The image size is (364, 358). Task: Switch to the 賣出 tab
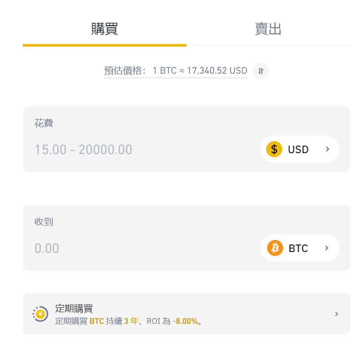click(x=268, y=28)
